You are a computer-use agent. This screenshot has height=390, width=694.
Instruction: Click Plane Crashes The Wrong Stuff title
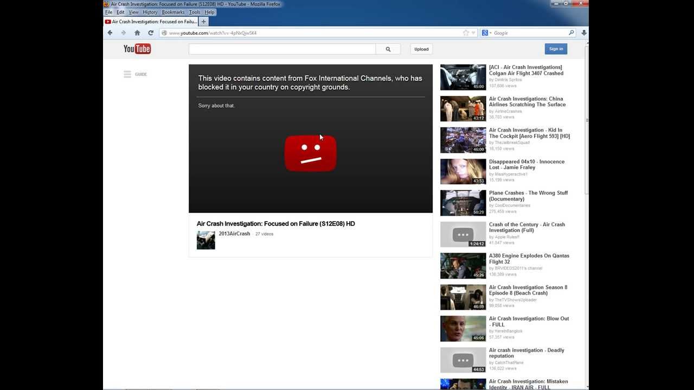click(528, 196)
